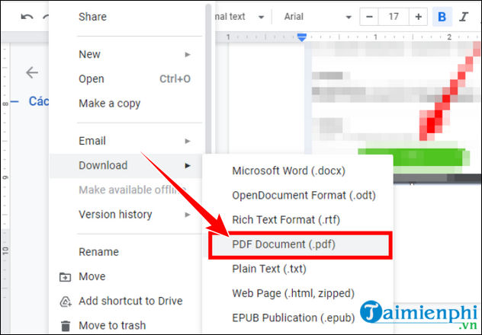The width and height of the screenshot is (482, 335).
Task: Click the Add shortcut to Drive icon
Action: pos(65,301)
